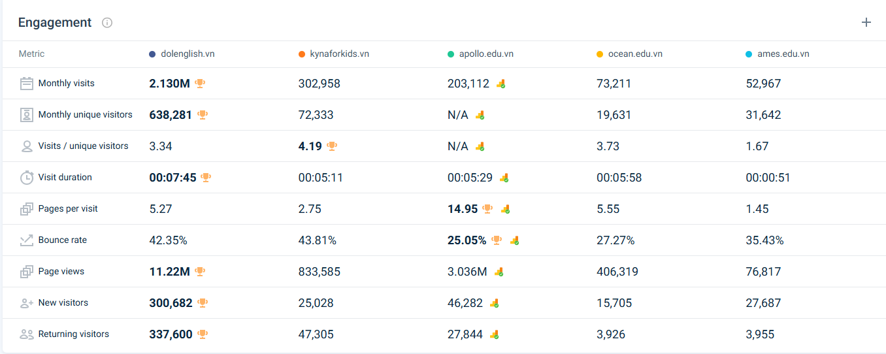Click the Monthly unique visitors portrait icon
The height and width of the screenshot is (354, 886).
tap(27, 115)
